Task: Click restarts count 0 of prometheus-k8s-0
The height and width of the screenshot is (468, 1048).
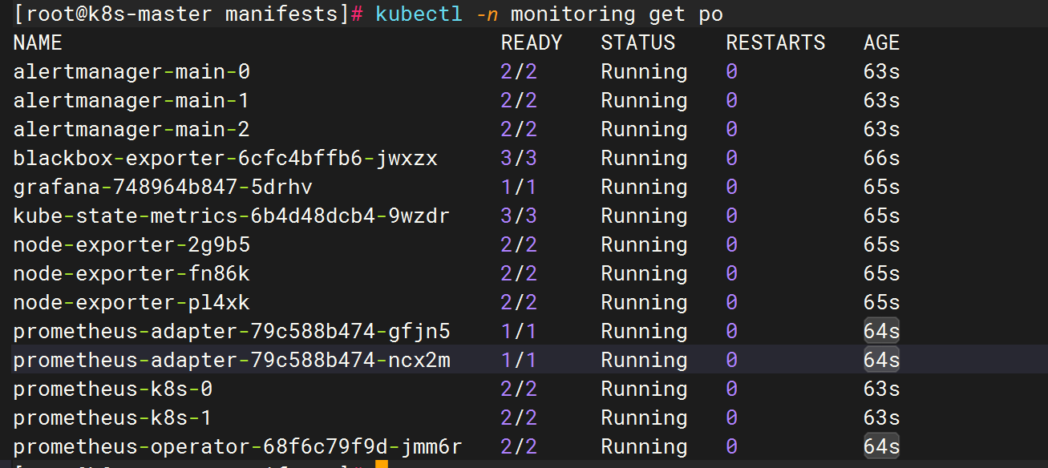Action: tap(731, 389)
